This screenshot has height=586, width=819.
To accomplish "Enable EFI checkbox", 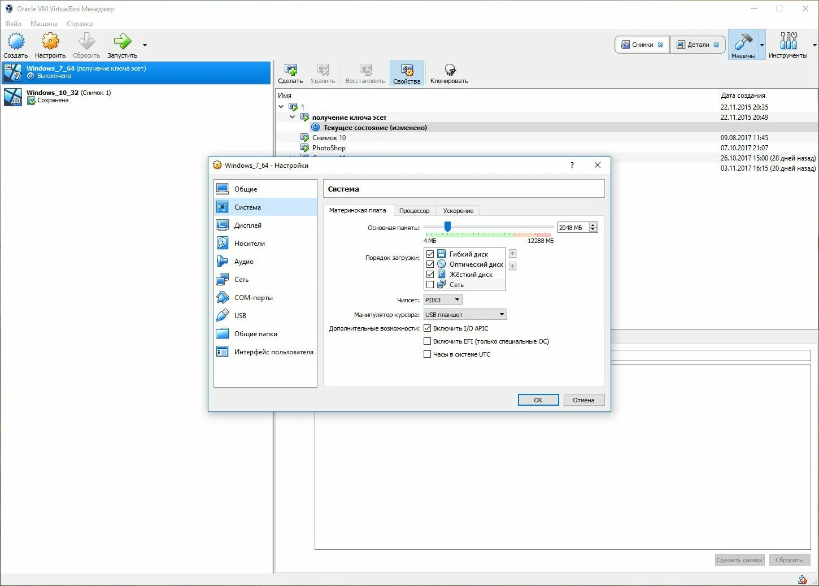I will coord(428,341).
